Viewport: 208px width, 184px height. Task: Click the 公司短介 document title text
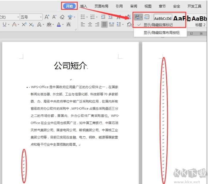tap(70, 66)
